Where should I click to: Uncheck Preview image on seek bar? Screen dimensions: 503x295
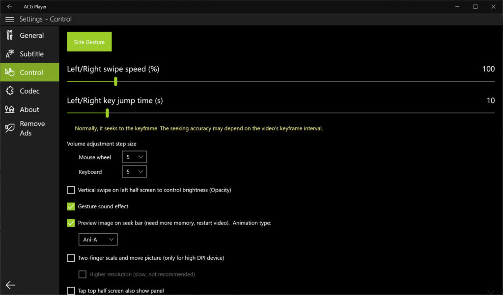coord(71,223)
